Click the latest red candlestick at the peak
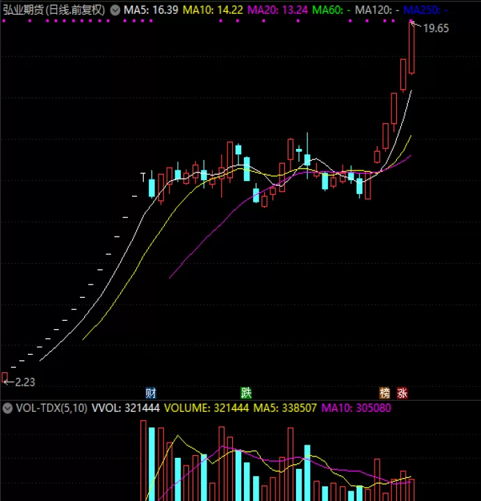The image size is (481, 501). coord(411,48)
